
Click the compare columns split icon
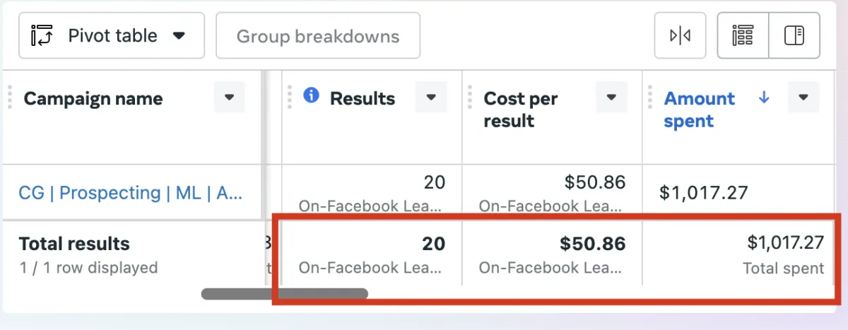point(680,35)
